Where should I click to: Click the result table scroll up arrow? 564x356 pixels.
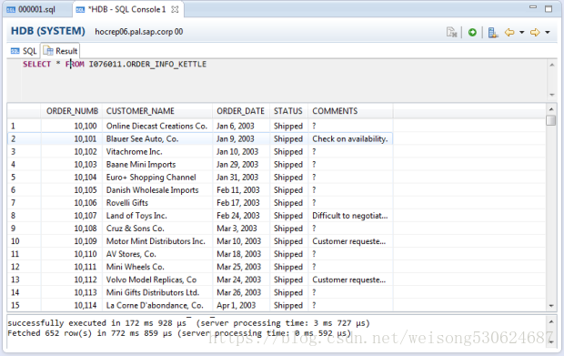[551, 108]
